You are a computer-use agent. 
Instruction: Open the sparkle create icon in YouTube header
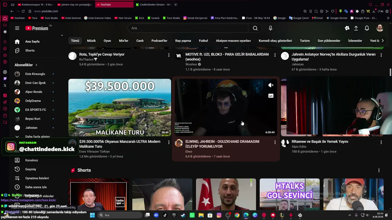(x=347, y=28)
